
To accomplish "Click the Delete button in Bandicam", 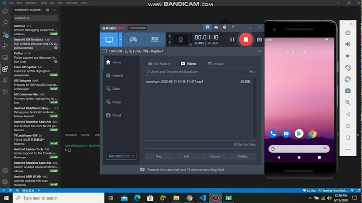I will click(242, 156).
